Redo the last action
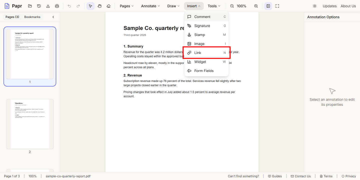This screenshot has height=180, width=360. point(78,6)
